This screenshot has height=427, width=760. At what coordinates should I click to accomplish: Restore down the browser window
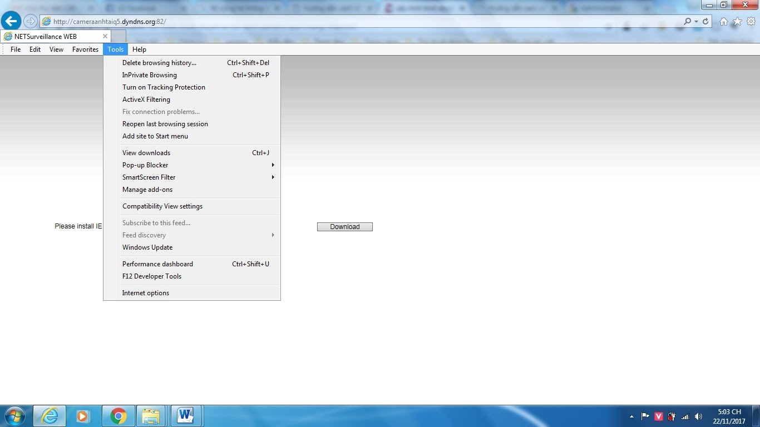point(723,4)
